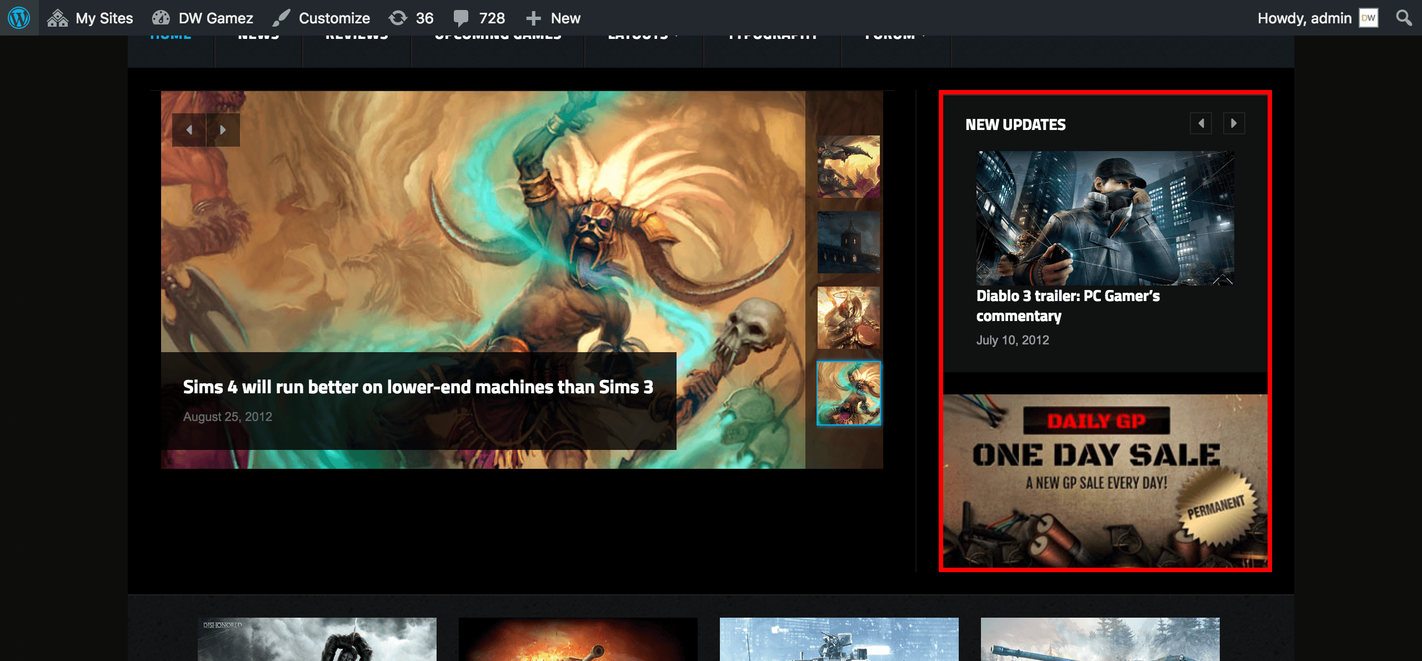Show previous item in New Updates
Screen dimensions: 1422x661
pyautogui.click(x=1201, y=123)
